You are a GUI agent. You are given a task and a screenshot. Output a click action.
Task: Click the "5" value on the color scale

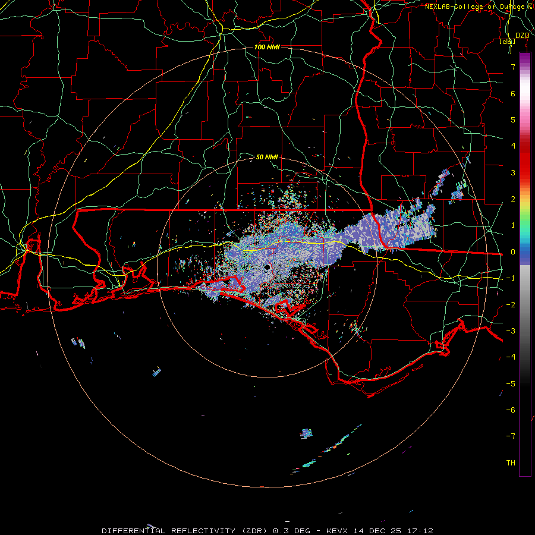pos(513,119)
